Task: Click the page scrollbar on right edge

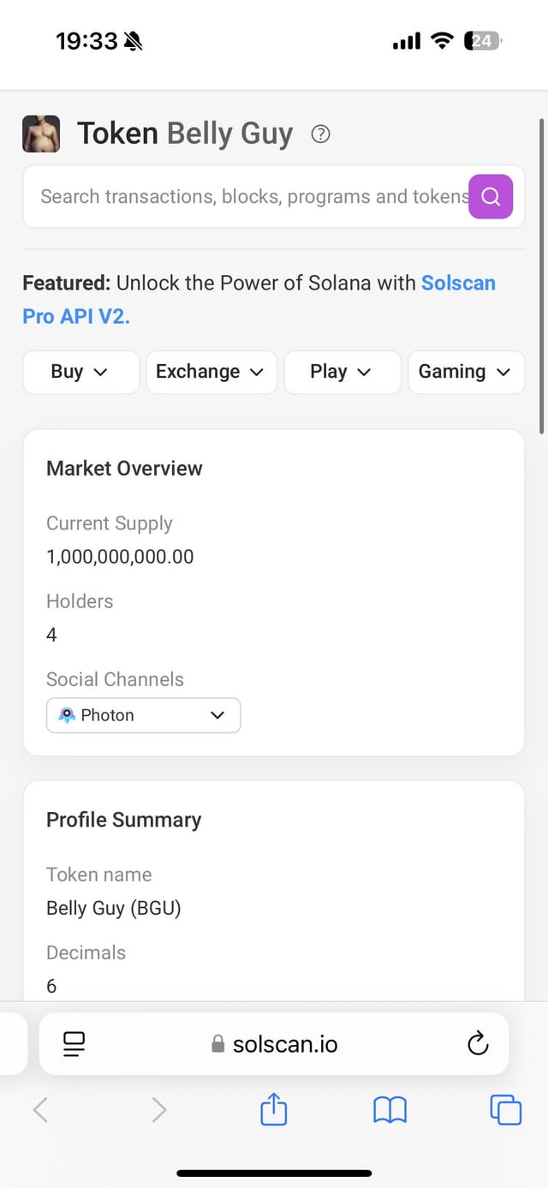Action: click(x=541, y=274)
